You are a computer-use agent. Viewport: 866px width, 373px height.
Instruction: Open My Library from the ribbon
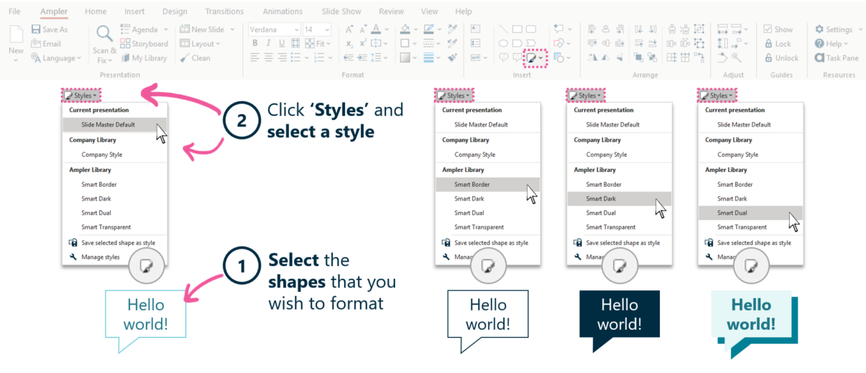(x=144, y=58)
